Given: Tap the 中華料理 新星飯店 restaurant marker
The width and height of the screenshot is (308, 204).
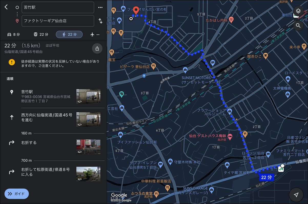Looking at the screenshot, I should tap(167, 188).
